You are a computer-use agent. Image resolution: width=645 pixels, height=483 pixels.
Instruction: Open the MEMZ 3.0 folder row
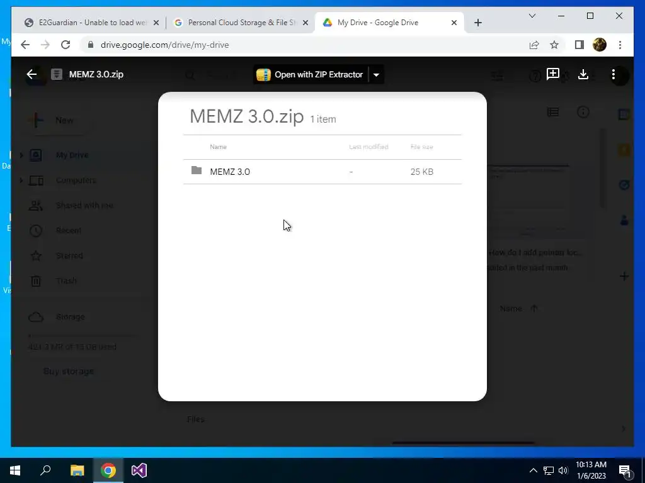(322, 172)
